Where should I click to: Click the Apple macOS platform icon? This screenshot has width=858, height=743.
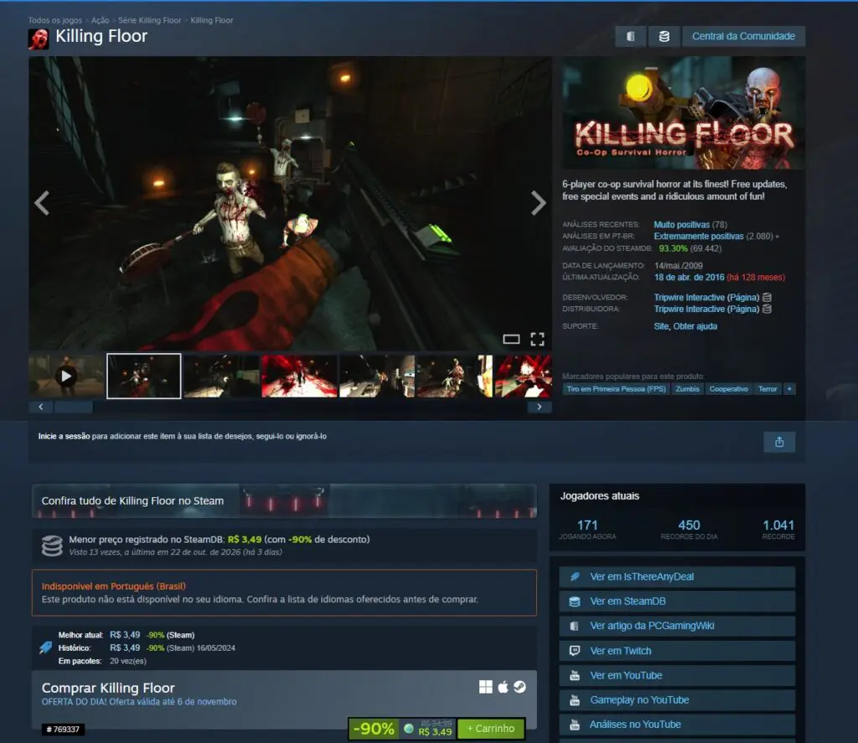click(x=503, y=687)
